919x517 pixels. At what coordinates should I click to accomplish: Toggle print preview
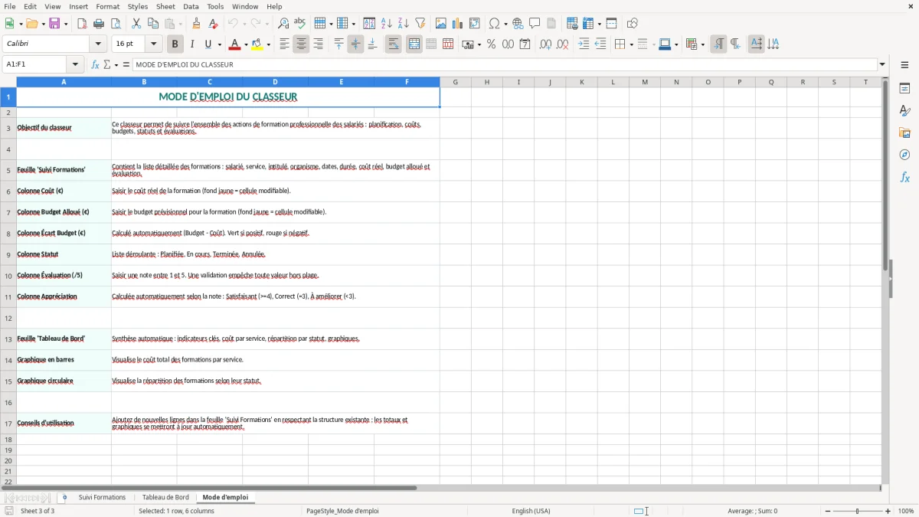coord(116,24)
